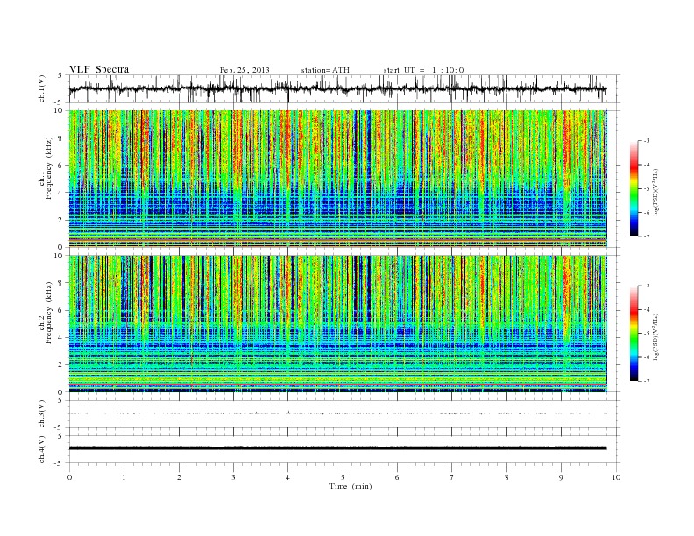Click the "Time (min)" x-axis label
The height and width of the screenshot is (536, 694).
click(351, 486)
